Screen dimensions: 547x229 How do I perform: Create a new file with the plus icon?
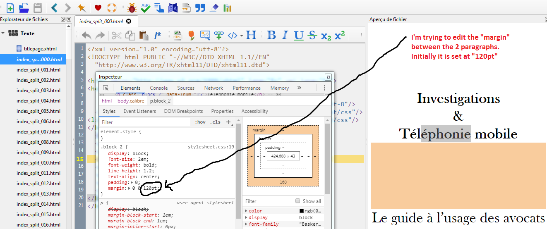pyautogui.click(x=10, y=7)
